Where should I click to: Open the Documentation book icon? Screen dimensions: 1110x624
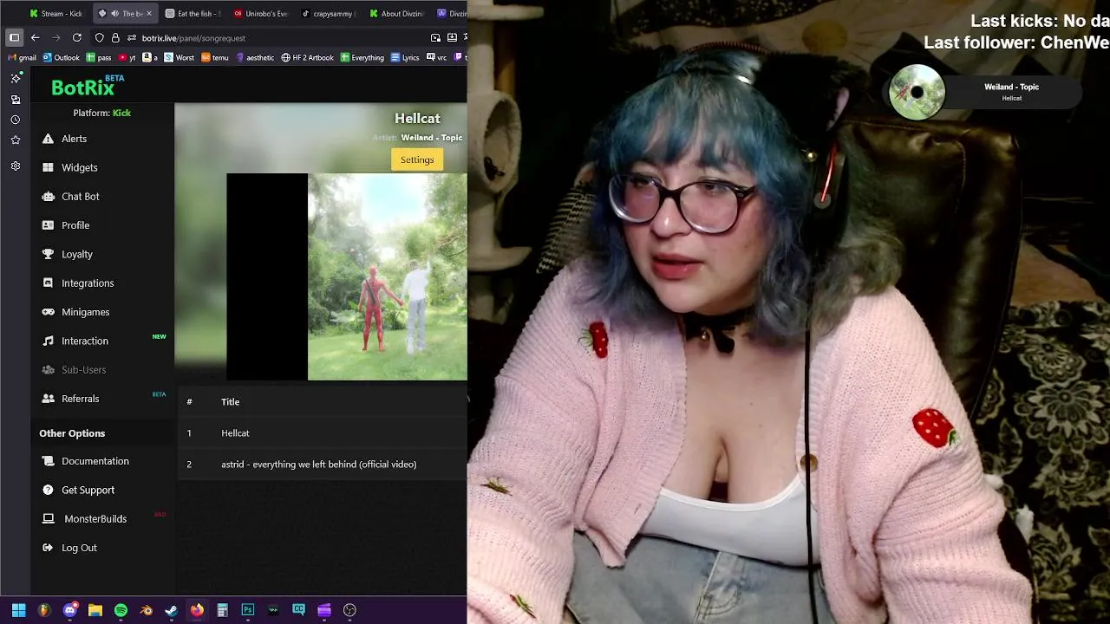click(48, 461)
